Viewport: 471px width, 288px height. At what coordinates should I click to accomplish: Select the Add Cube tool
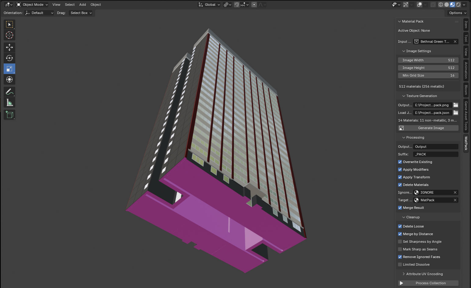9,115
